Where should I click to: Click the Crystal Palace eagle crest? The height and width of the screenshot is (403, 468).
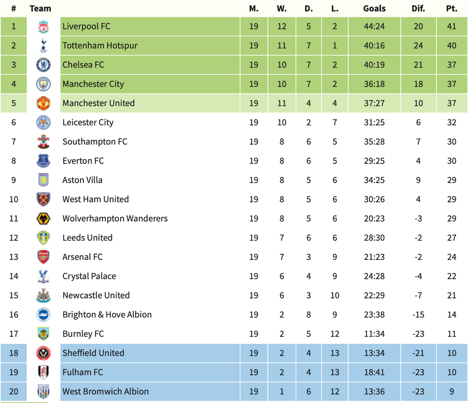point(43,276)
